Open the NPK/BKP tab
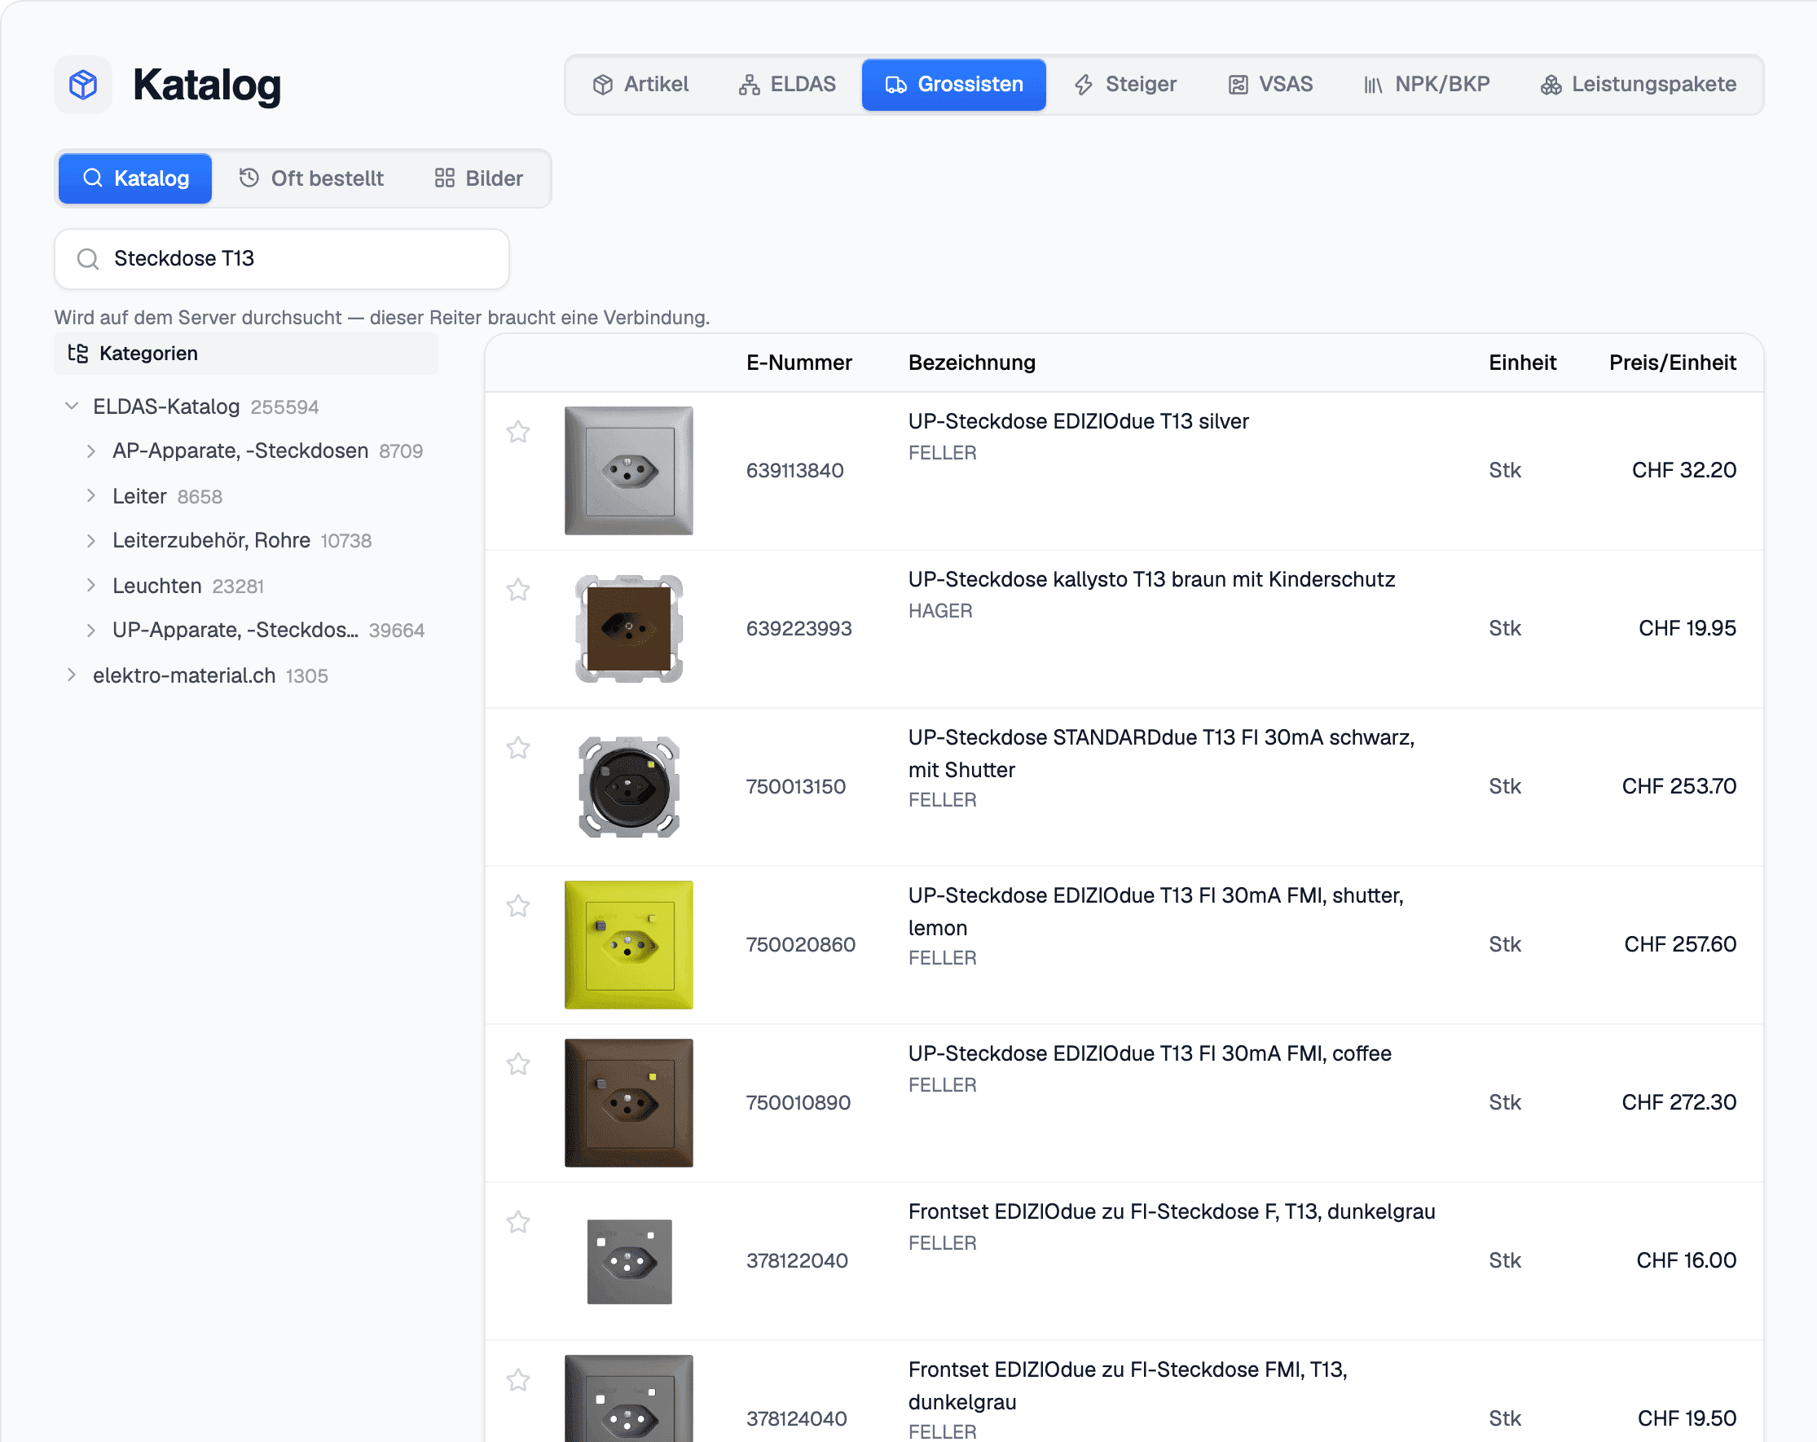1817x1442 pixels. click(1427, 84)
